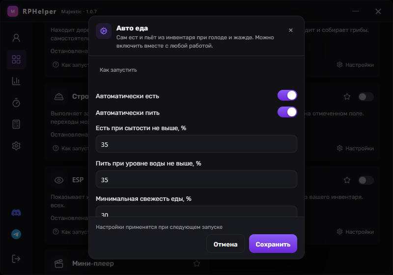393x275 pixels.
Task: Toggle Автоматически есть switch
Action: 287,95
